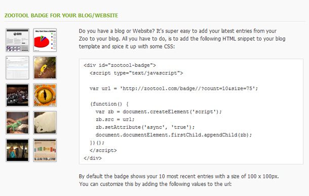
Task: Open the red pie chart thumbnail
Action: (x=45, y=40)
